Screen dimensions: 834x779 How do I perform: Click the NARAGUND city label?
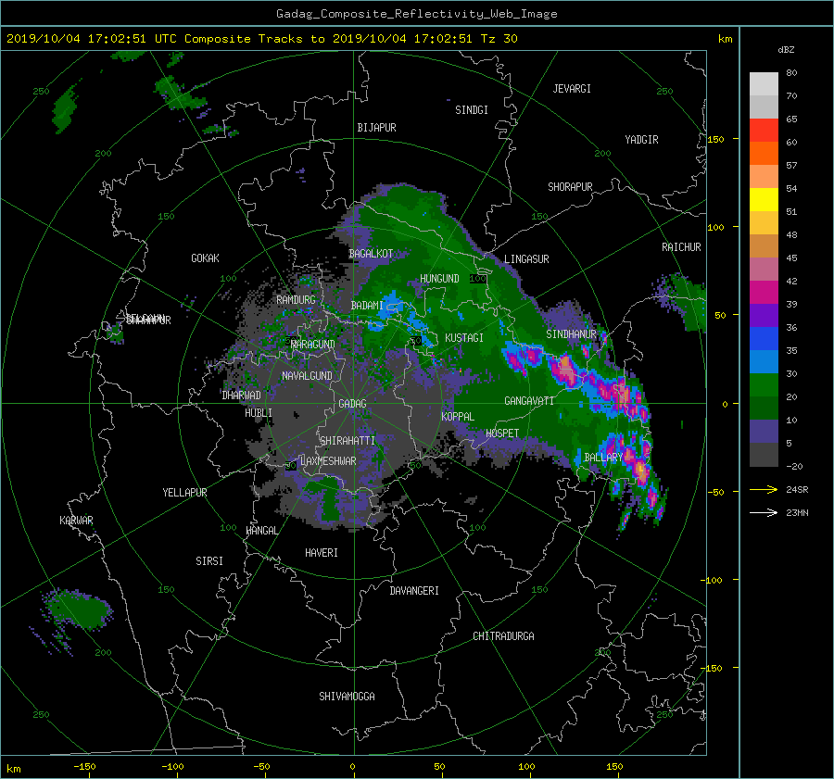click(313, 344)
